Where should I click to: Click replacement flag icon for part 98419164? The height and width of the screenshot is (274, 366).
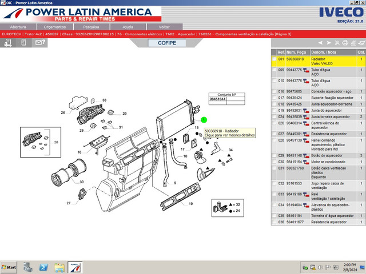306,162
